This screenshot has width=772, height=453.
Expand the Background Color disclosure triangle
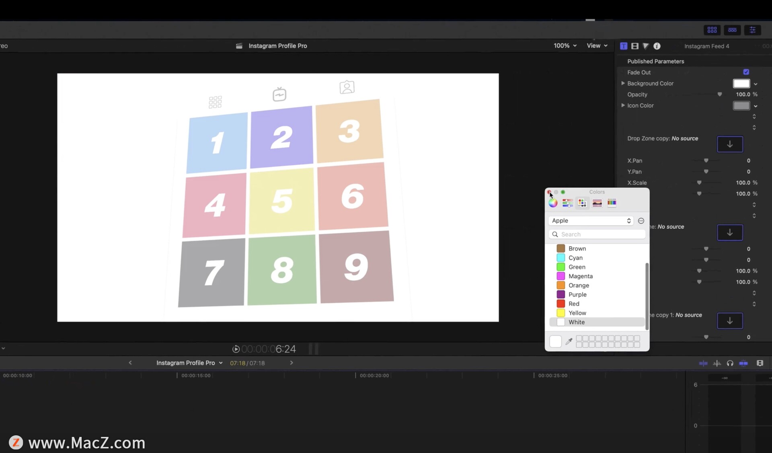623,83
